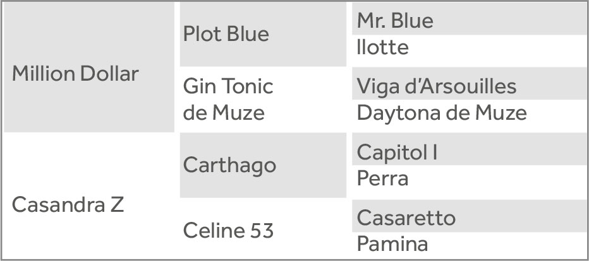
Task: Open the Celine 53 entry
Action: click(x=263, y=229)
